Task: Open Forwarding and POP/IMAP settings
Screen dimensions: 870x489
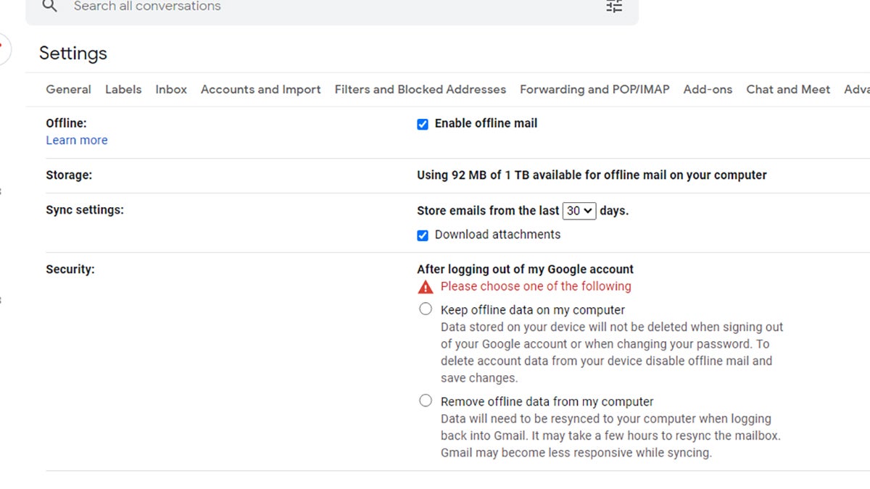Action: [x=594, y=89]
